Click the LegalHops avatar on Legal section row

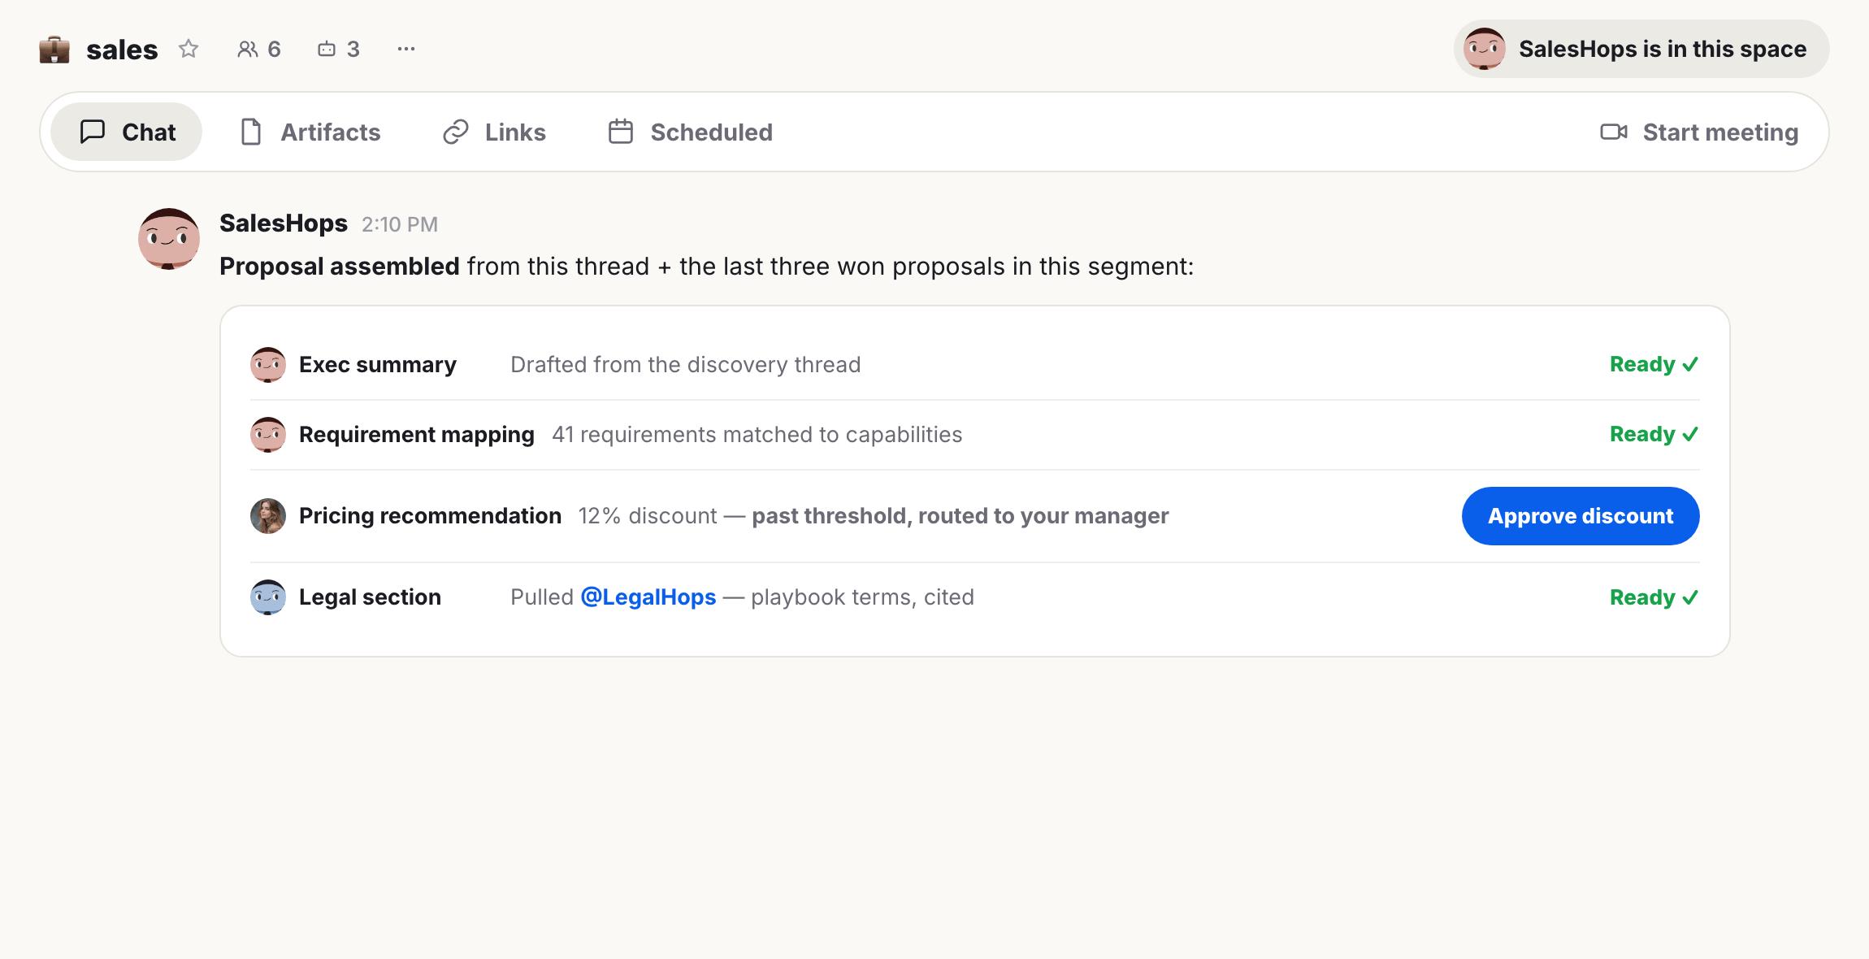pyautogui.click(x=268, y=597)
